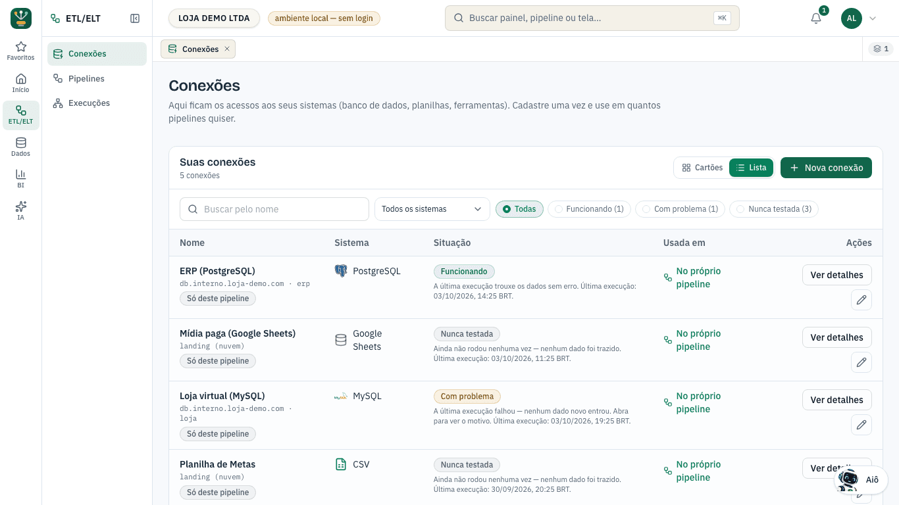Open ERP row's No próprio pipeline link

pos(698,277)
